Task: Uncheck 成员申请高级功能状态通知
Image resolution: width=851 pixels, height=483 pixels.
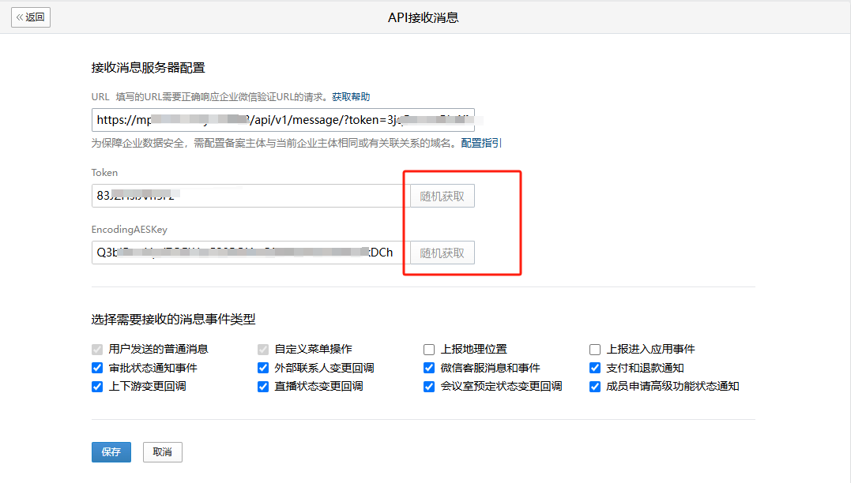Action: click(595, 387)
